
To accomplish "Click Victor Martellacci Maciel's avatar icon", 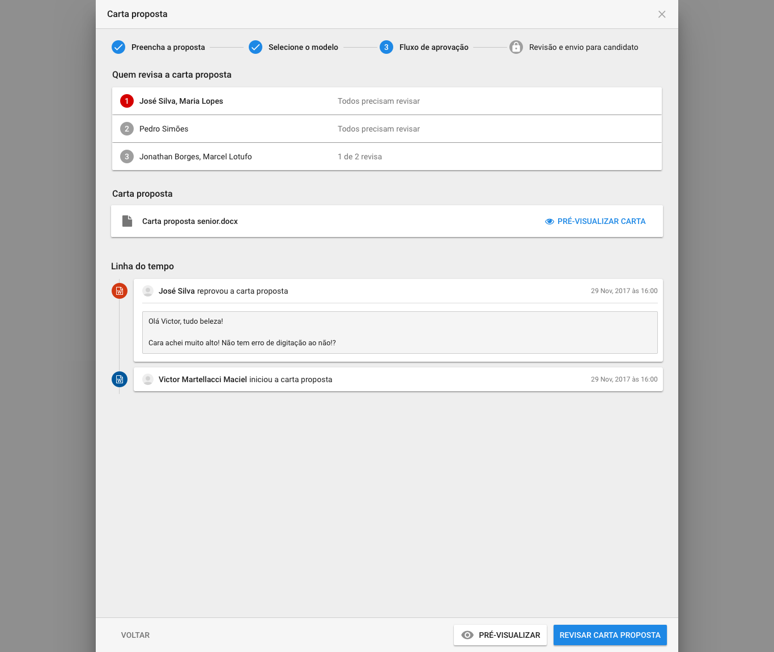I will pyautogui.click(x=148, y=379).
